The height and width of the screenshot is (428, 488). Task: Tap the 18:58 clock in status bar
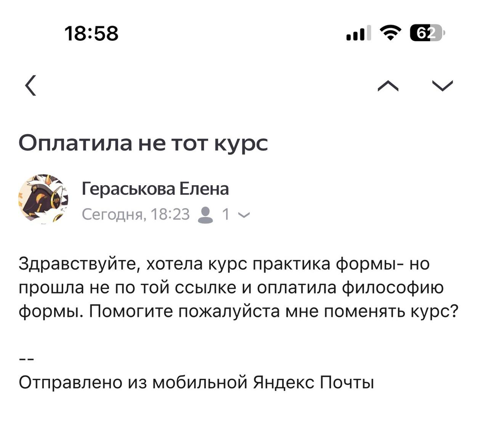tap(91, 33)
